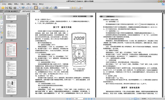Select the Snapshot camera tool
The height and width of the screenshot is (100, 165).
(47, 8)
